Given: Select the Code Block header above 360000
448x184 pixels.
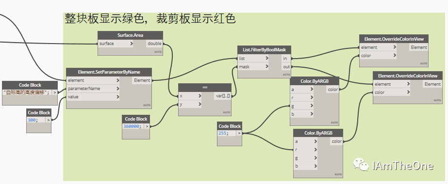Looking at the screenshot, I should (x=136, y=119).
